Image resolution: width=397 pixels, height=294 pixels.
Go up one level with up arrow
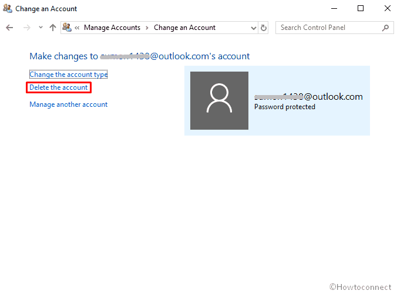tap(53, 28)
